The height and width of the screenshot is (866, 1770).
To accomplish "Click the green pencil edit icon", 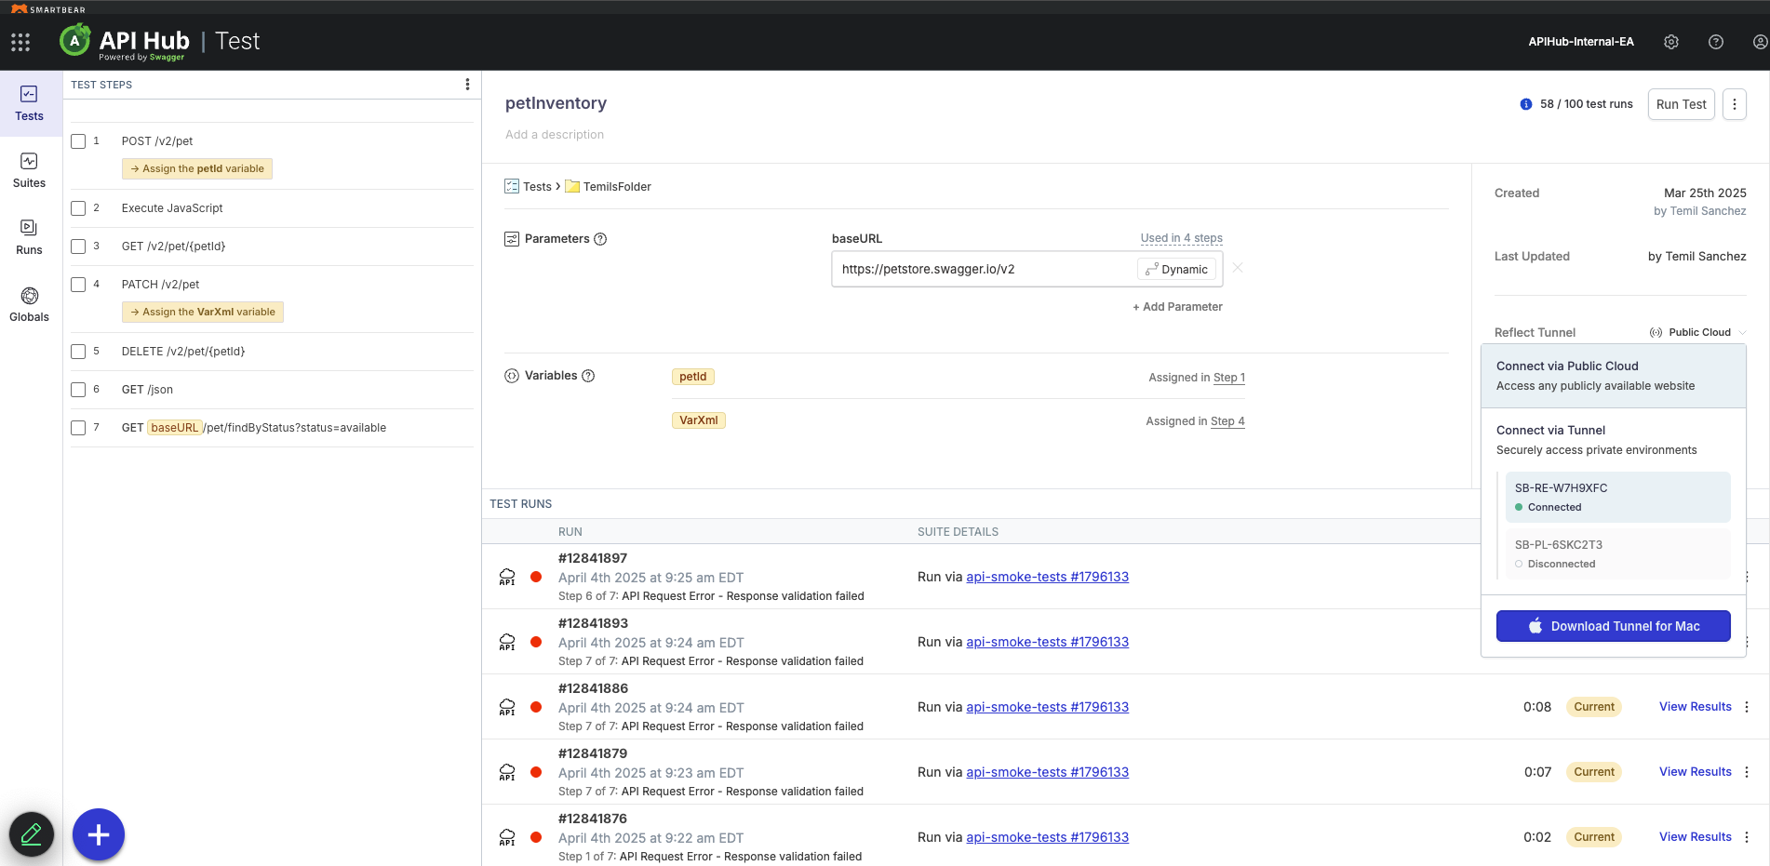I will click(x=32, y=834).
